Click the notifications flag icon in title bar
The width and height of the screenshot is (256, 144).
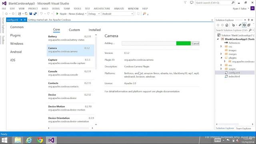click(x=185, y=3)
